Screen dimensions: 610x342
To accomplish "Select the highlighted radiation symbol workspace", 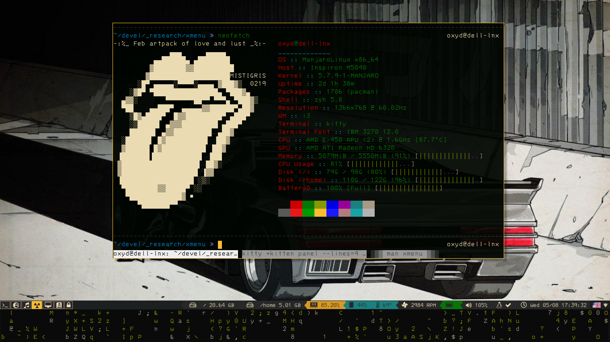I will [37, 305].
